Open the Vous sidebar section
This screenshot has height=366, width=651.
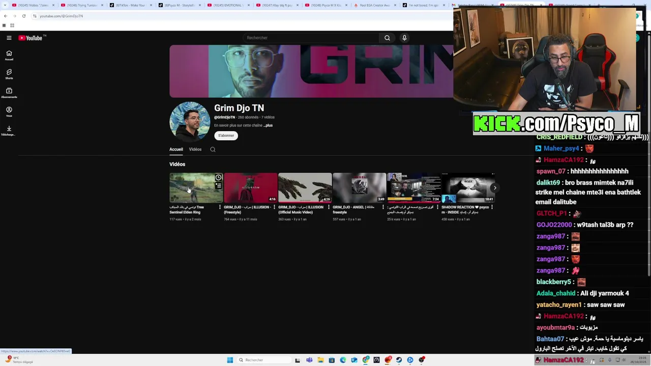9,112
